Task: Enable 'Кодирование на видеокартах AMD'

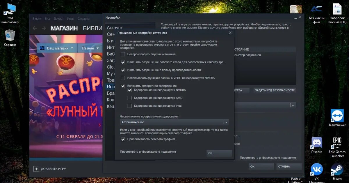Action: (x=130, y=98)
